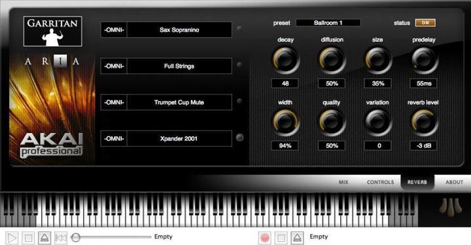Open the Full Strings instrument slot menu

[x=179, y=66]
